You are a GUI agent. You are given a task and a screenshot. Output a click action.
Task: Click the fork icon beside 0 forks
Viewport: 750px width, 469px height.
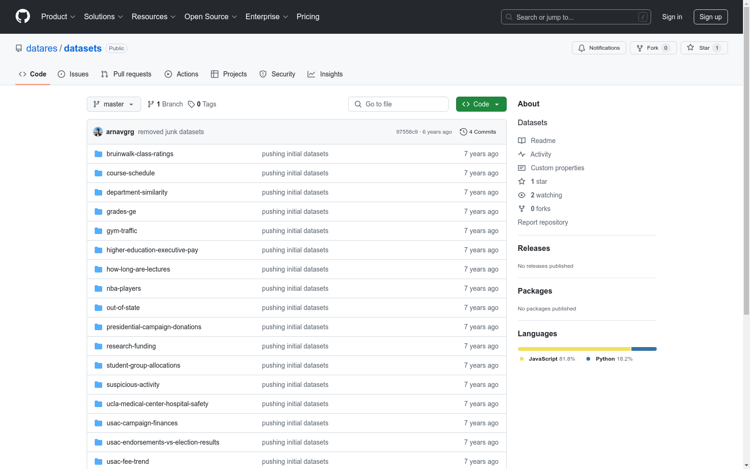[522, 209]
